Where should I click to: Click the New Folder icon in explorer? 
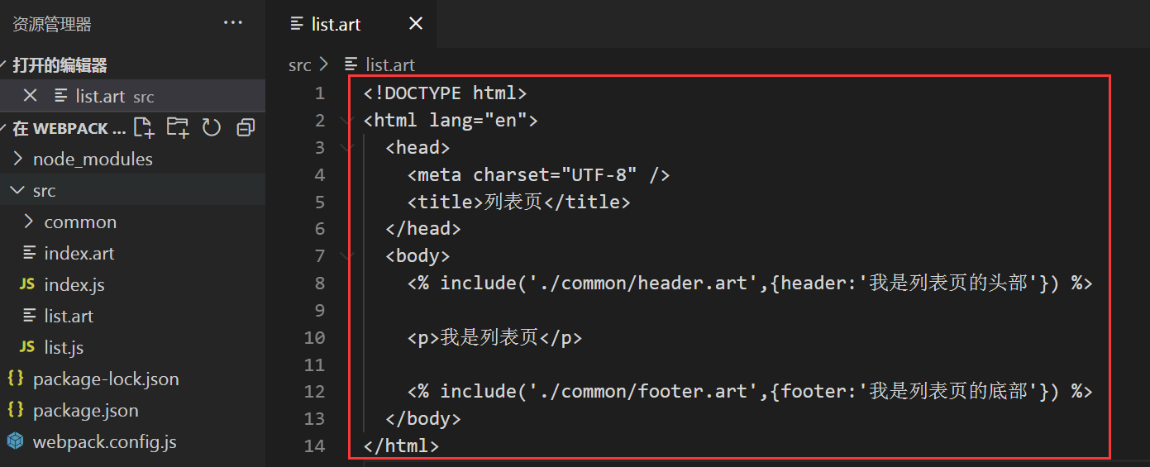[x=177, y=127]
